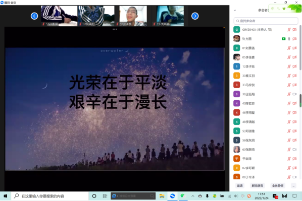Viewport: 302px width, 201px height.
Task: Toggle the muted mic of host GRYZ6403
Action: tap(289, 30)
